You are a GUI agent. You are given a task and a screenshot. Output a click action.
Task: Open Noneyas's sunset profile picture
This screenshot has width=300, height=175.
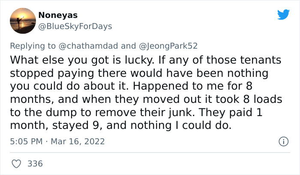point(22,20)
